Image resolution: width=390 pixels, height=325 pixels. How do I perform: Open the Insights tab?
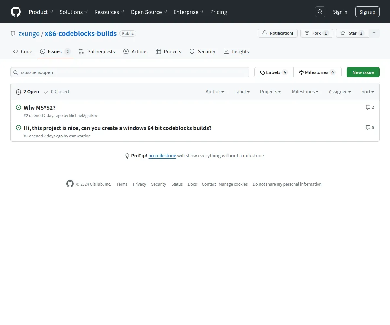pyautogui.click(x=236, y=51)
